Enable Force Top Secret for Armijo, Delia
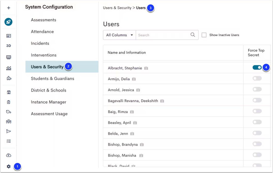Viewport: 273px width, 173px height. 257,78
